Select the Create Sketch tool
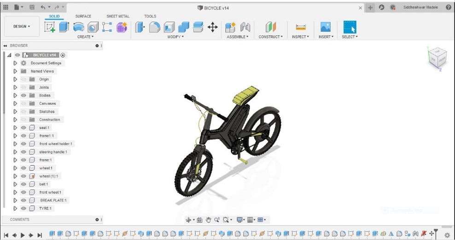The image size is (455, 240). point(50,27)
